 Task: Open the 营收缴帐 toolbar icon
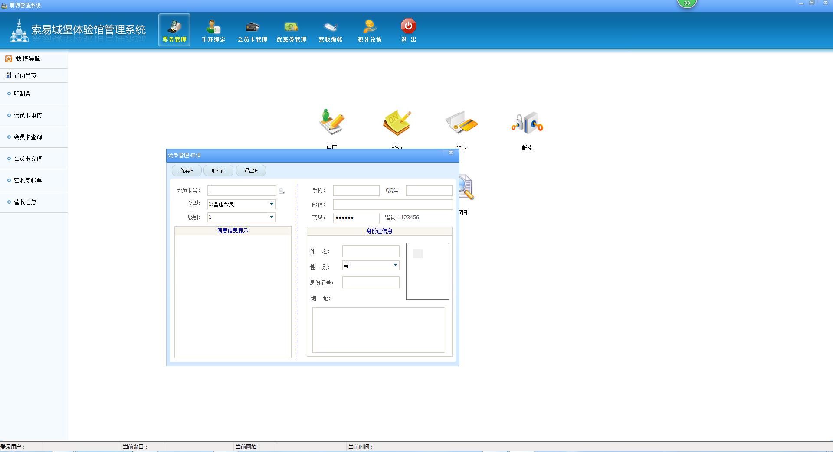[330, 30]
